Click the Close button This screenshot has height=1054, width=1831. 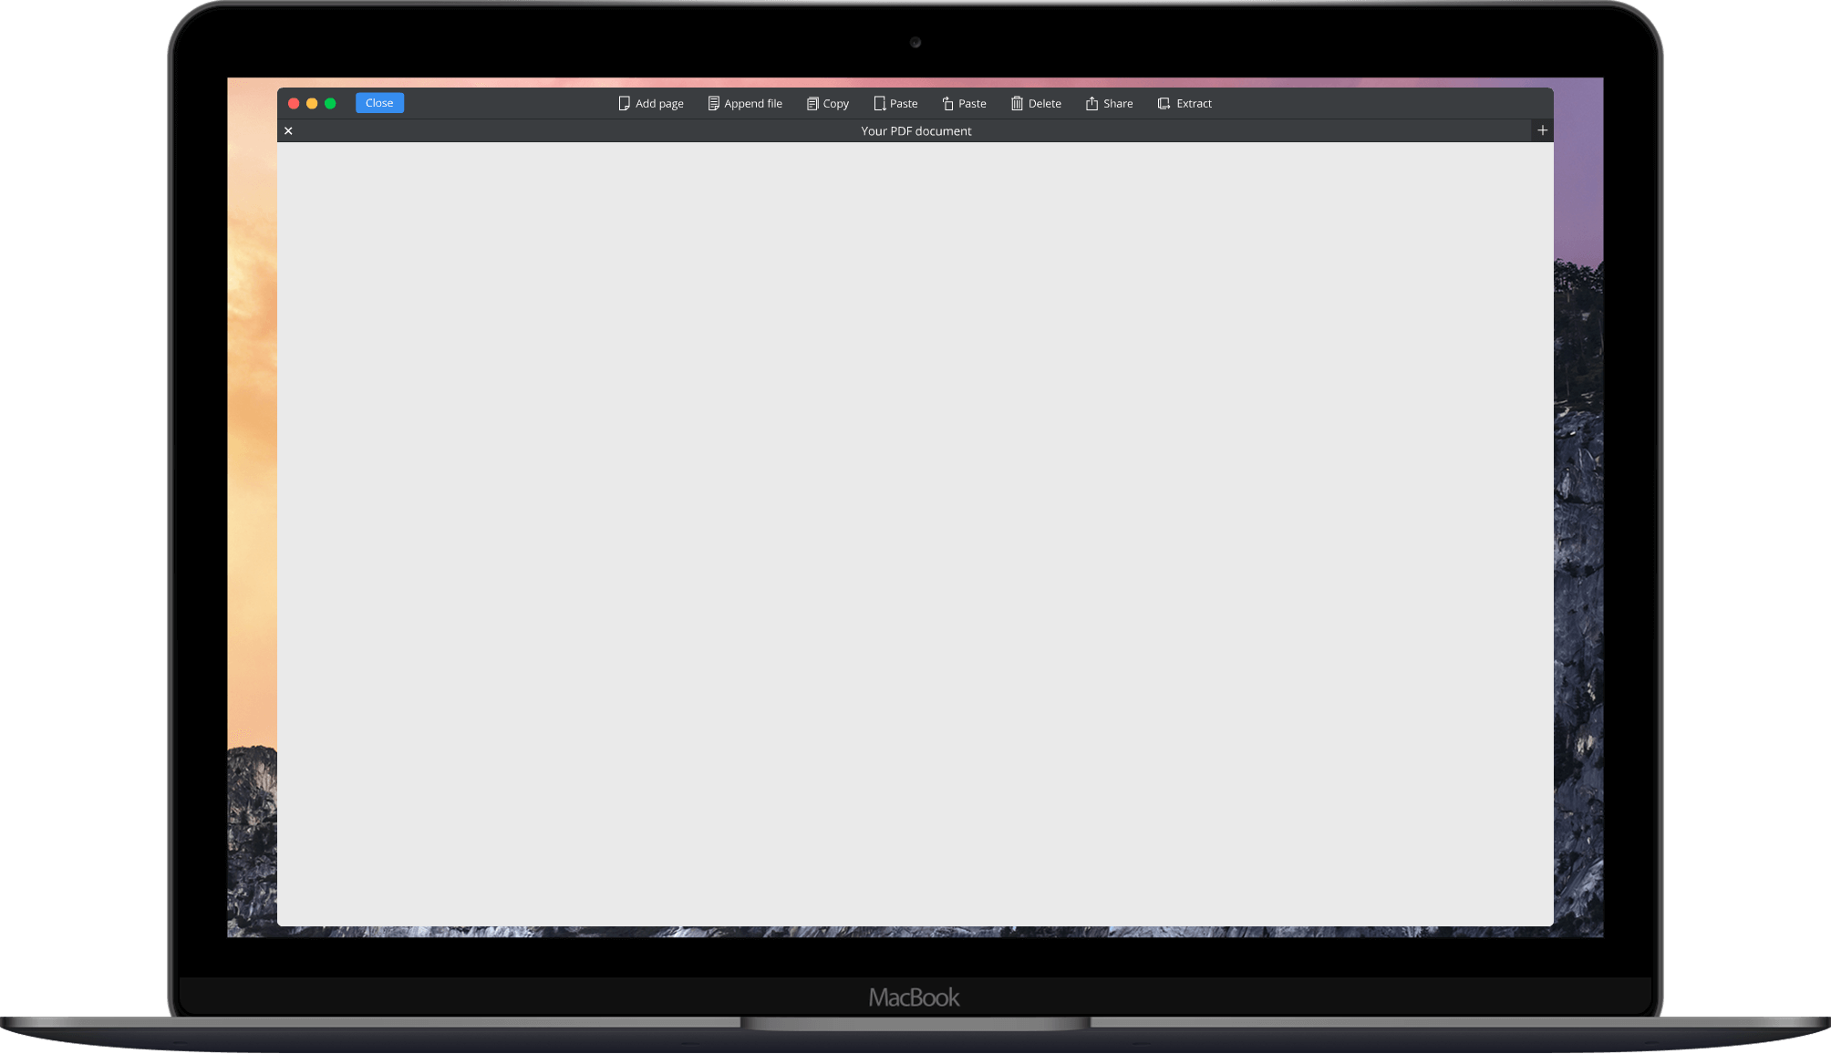pyautogui.click(x=378, y=102)
